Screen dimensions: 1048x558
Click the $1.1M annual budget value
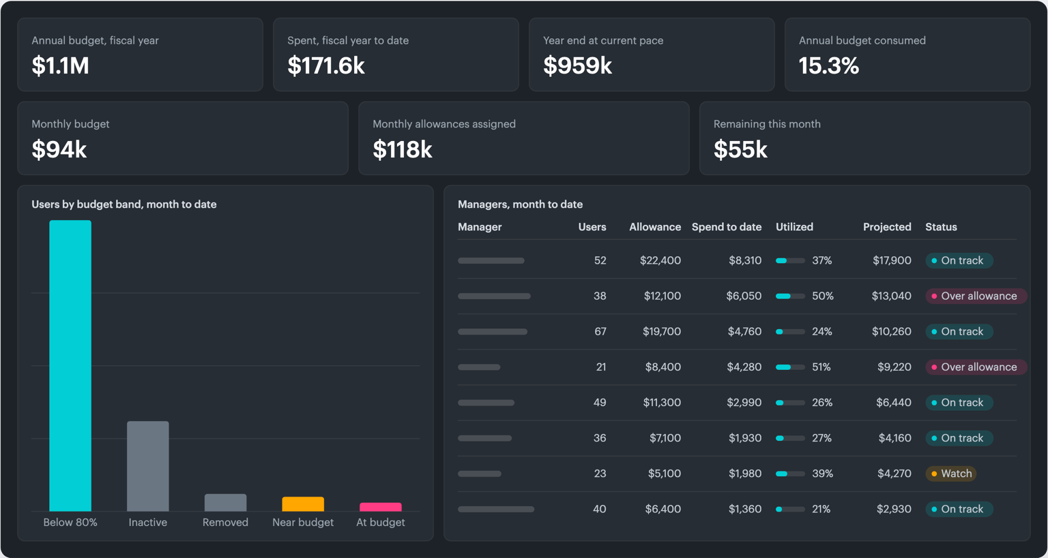click(61, 65)
